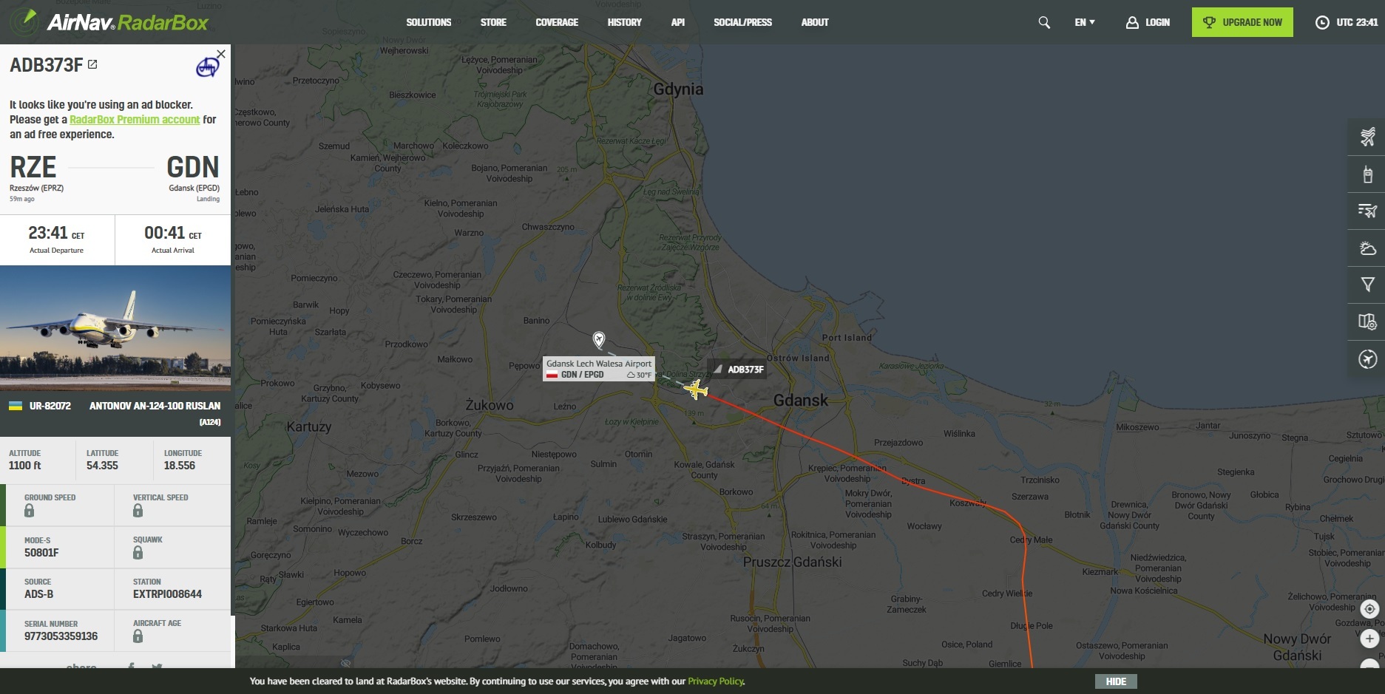Click the UR-82072 registration
1385x694 pixels.
(x=50, y=406)
